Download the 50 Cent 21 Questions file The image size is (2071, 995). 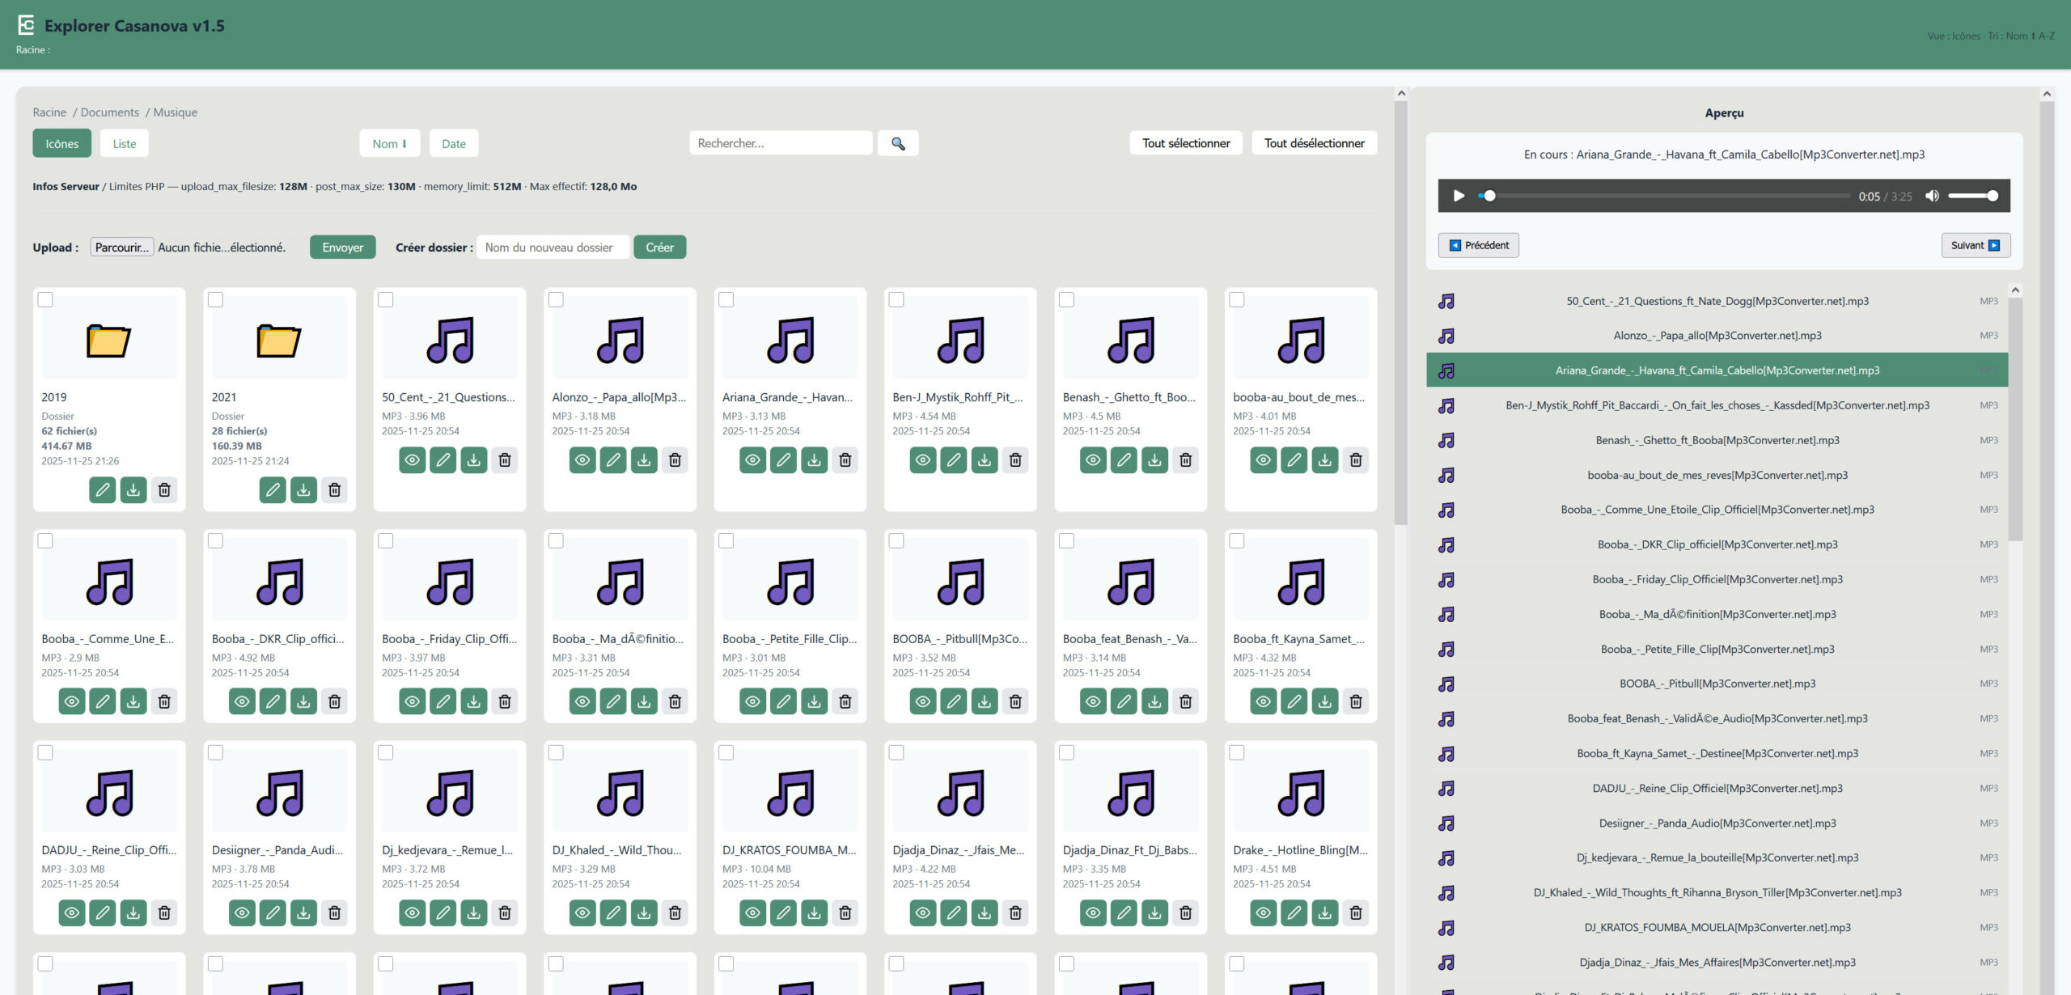pyautogui.click(x=474, y=460)
